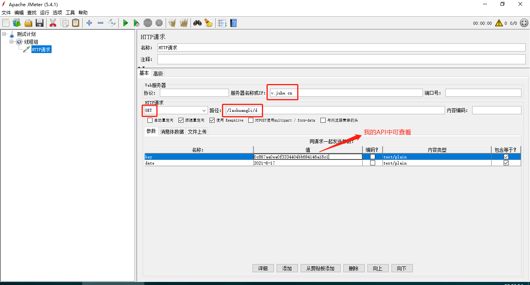The image size is (530, 285).
Task: Open the 运行 menu
Action: 45,13
